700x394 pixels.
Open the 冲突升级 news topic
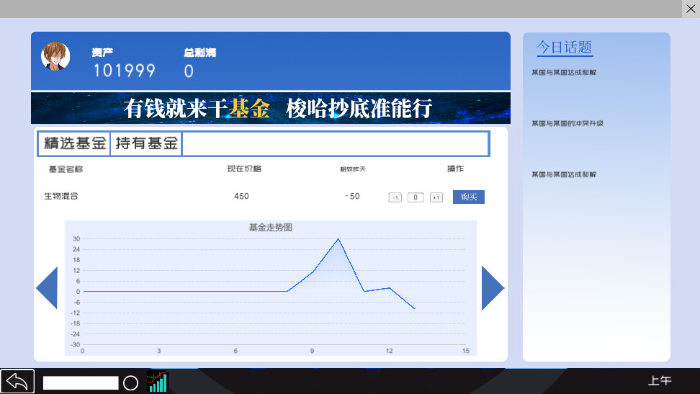pyautogui.click(x=567, y=124)
